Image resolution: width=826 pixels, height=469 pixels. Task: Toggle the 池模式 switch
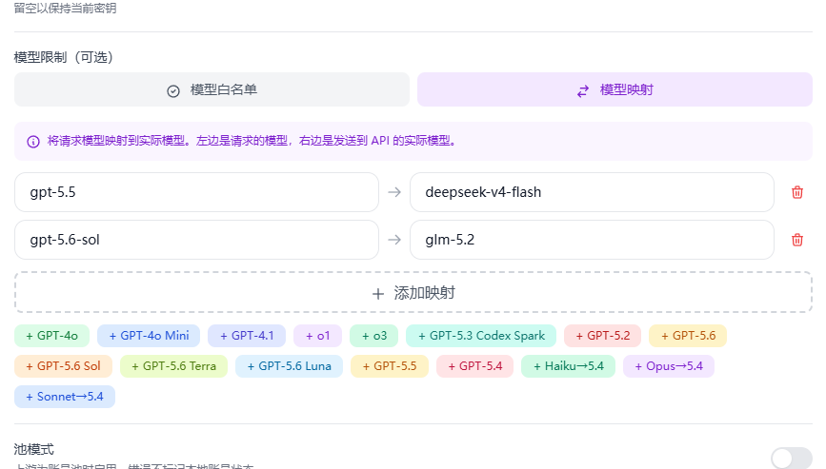pos(792,458)
